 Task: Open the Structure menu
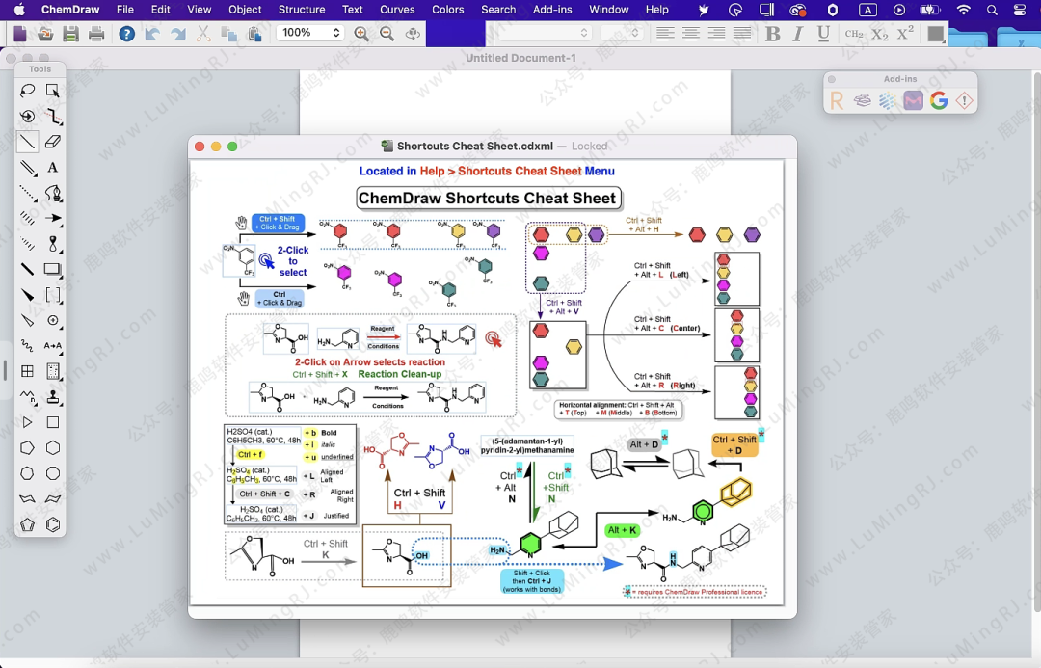pos(302,10)
